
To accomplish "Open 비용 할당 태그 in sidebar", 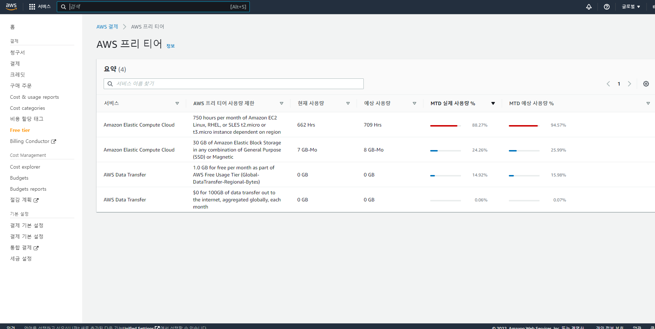I will (27, 119).
